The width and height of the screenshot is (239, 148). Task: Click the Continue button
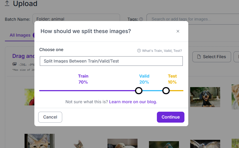pyautogui.click(x=171, y=117)
